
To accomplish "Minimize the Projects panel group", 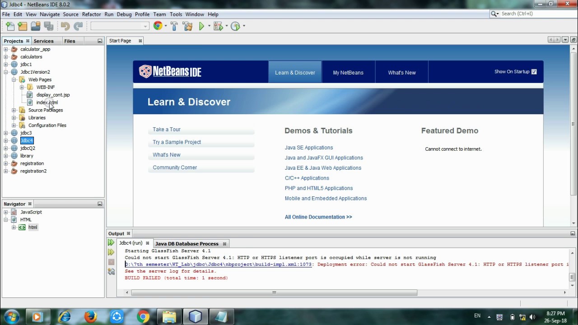I will point(100,41).
